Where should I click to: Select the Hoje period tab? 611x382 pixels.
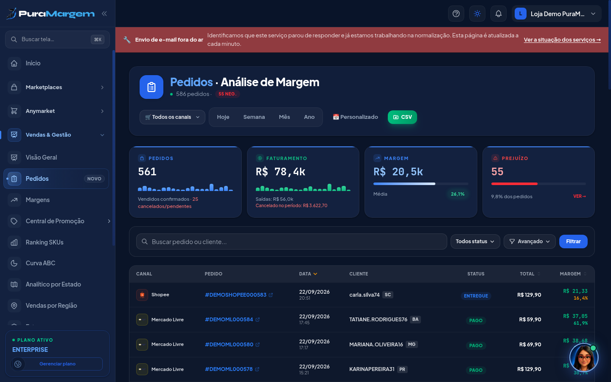point(223,117)
